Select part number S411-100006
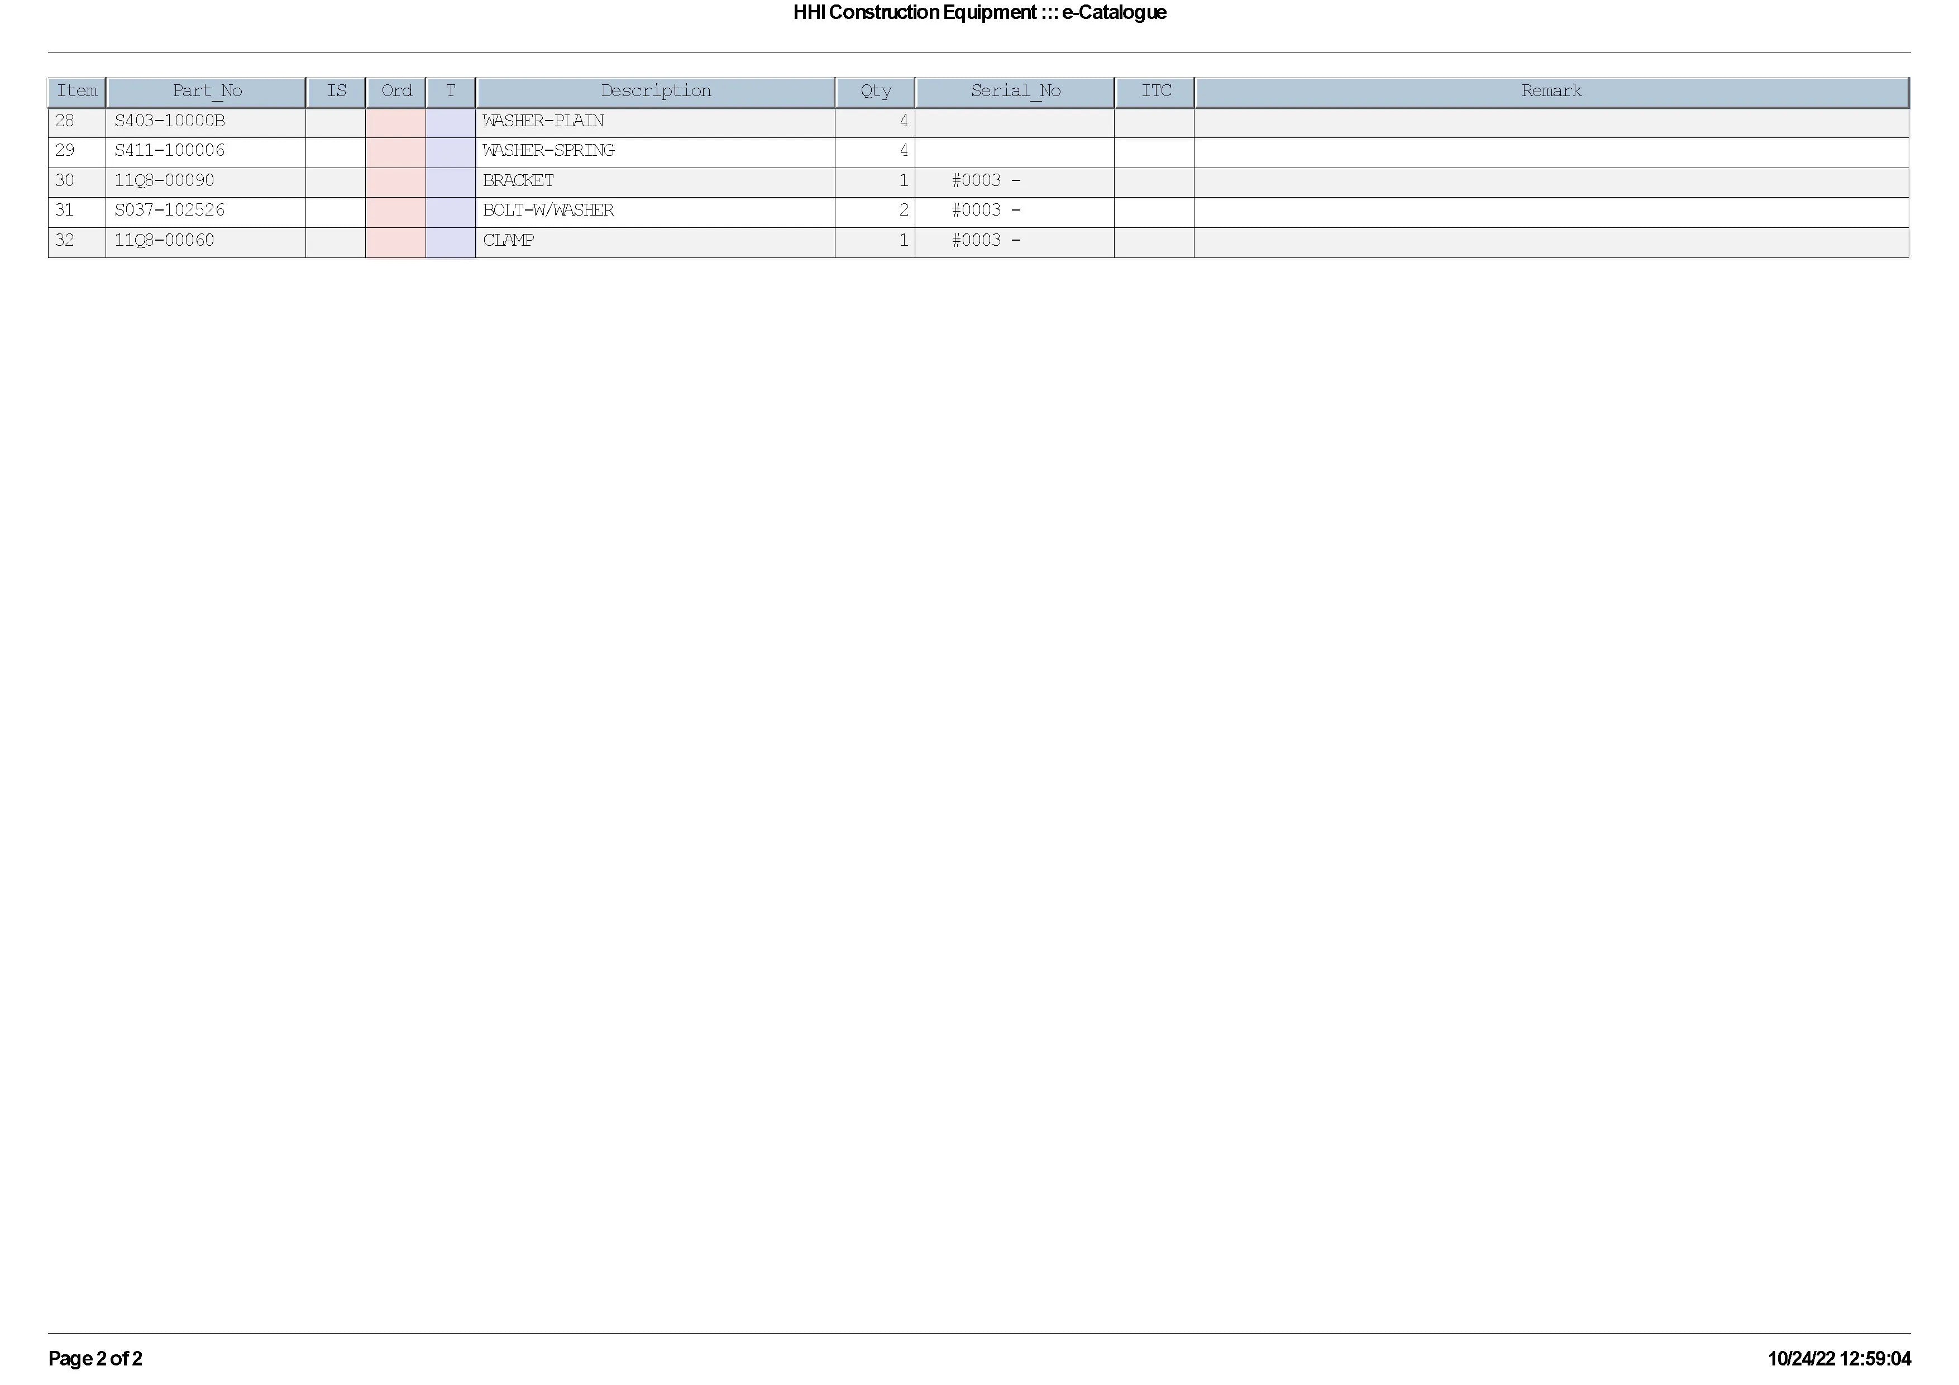The image size is (1959, 1385). click(x=170, y=151)
